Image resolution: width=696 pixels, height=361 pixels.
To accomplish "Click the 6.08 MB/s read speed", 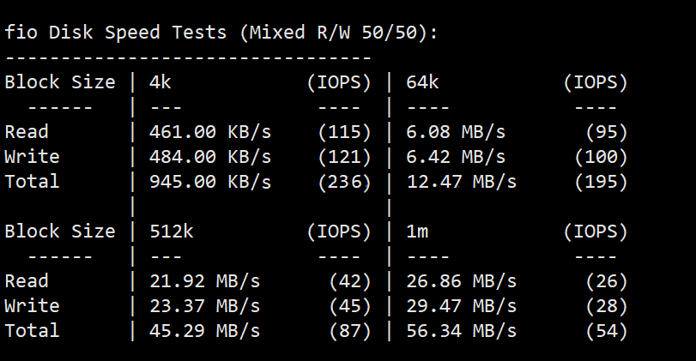I will 456,132.
